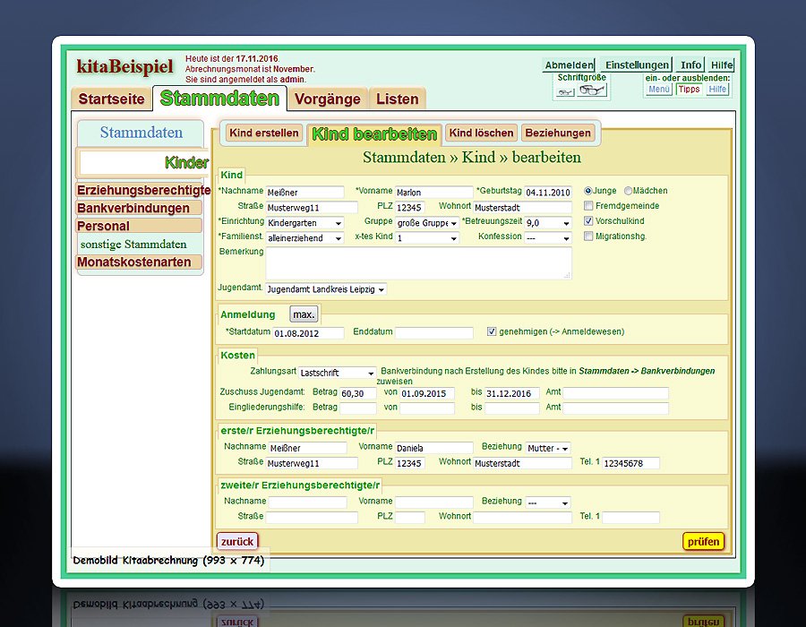
Task: Open the Kind erstellen tab
Action: pyautogui.click(x=263, y=133)
